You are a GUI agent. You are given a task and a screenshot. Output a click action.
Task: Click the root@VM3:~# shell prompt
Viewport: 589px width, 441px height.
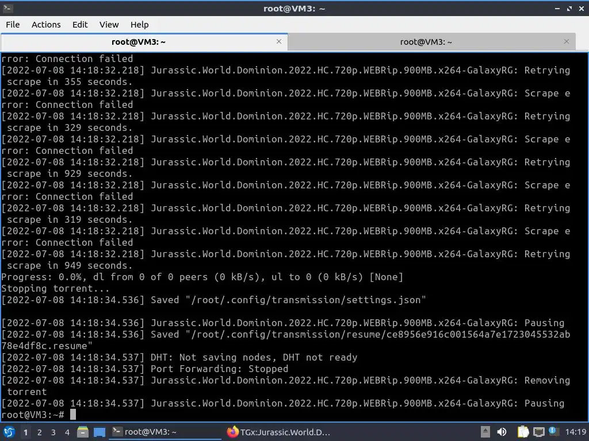[x=33, y=415]
